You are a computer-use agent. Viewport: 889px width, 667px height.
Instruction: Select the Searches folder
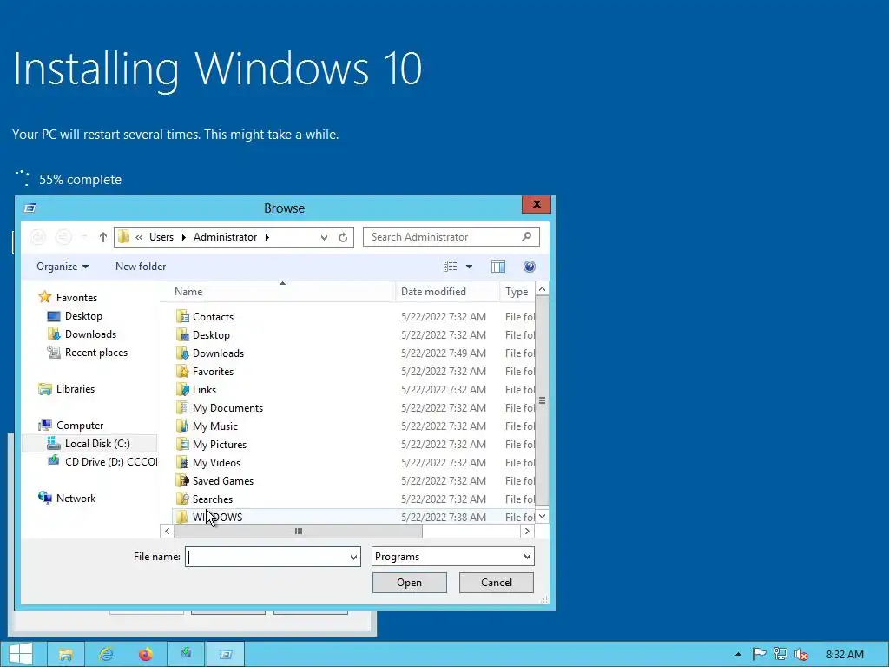pyautogui.click(x=212, y=499)
